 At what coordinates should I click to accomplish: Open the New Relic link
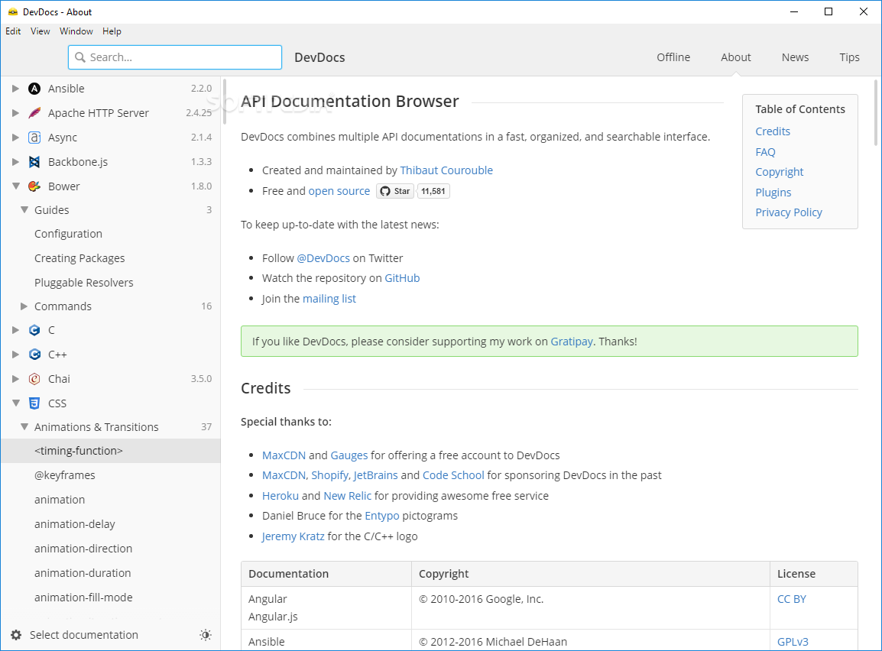pos(348,496)
